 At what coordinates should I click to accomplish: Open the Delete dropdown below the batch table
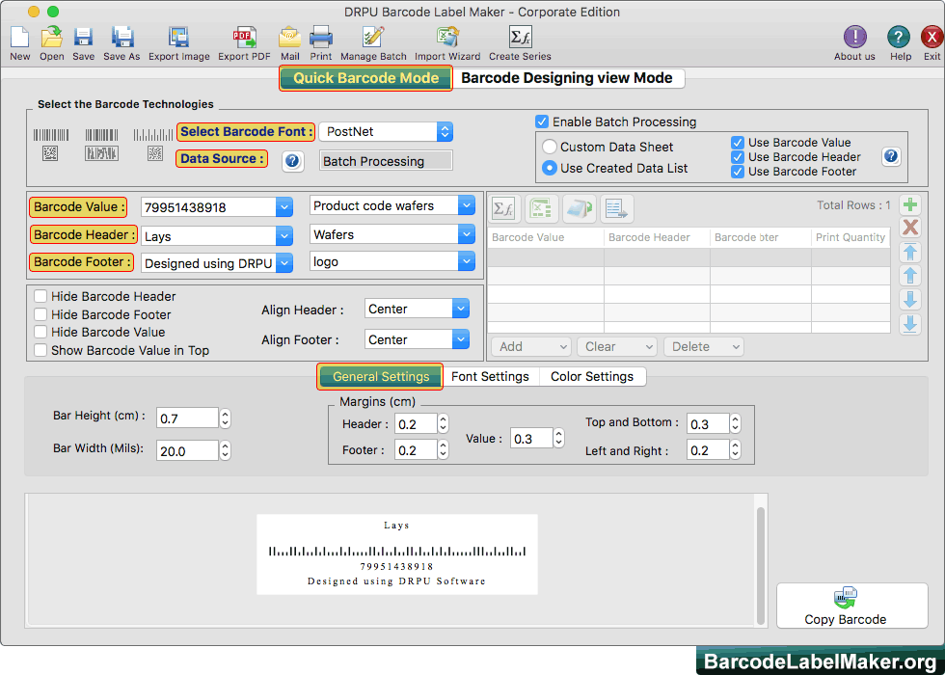(704, 346)
